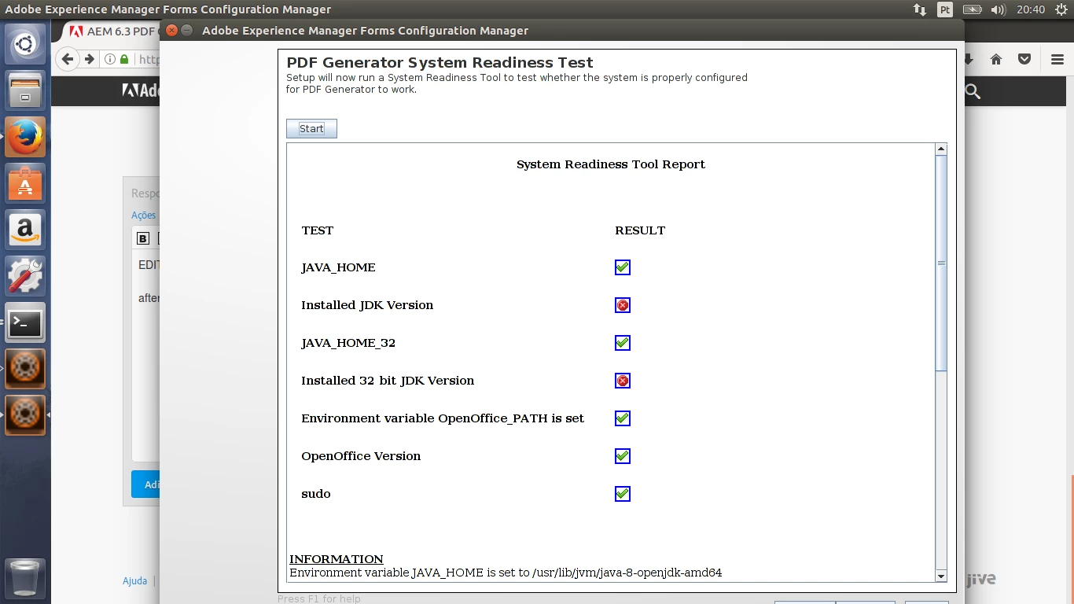Click the Start button to run readiness test

tap(311, 128)
